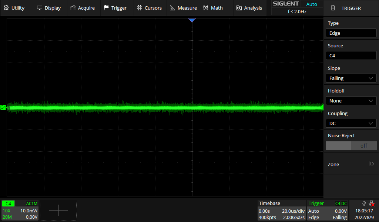Select the trigger Source C4 field

click(x=351, y=55)
